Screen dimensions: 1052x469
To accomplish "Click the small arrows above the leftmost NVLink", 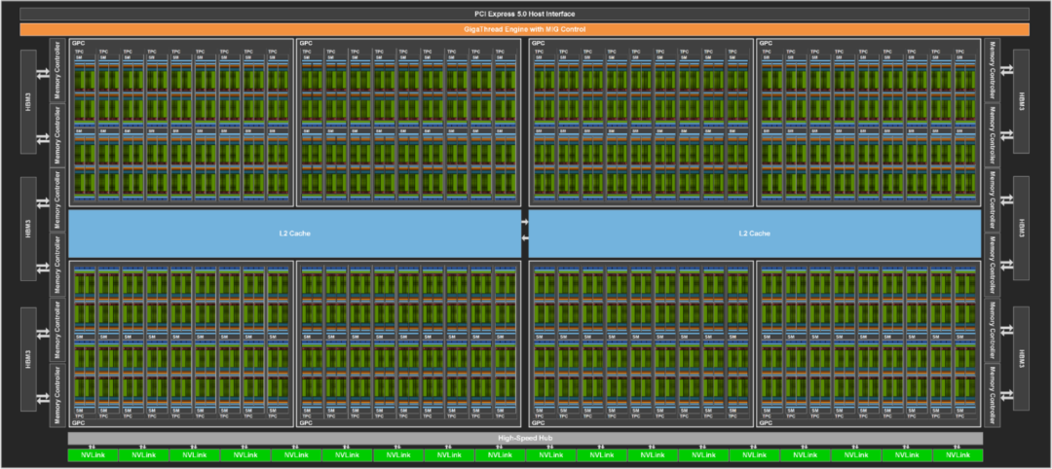I will pyautogui.click(x=93, y=448).
